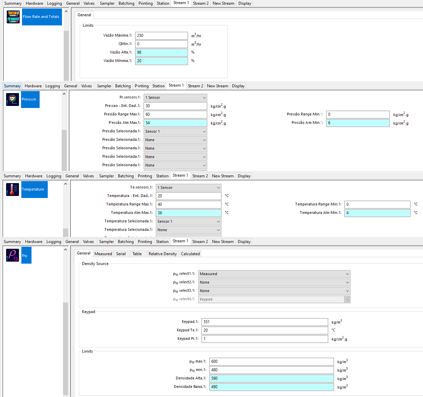Select the Flow Rate and Totals label
Screen dimensions: 423x397
[42, 17]
